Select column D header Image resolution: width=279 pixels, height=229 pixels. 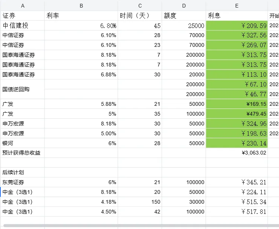[184, 6]
